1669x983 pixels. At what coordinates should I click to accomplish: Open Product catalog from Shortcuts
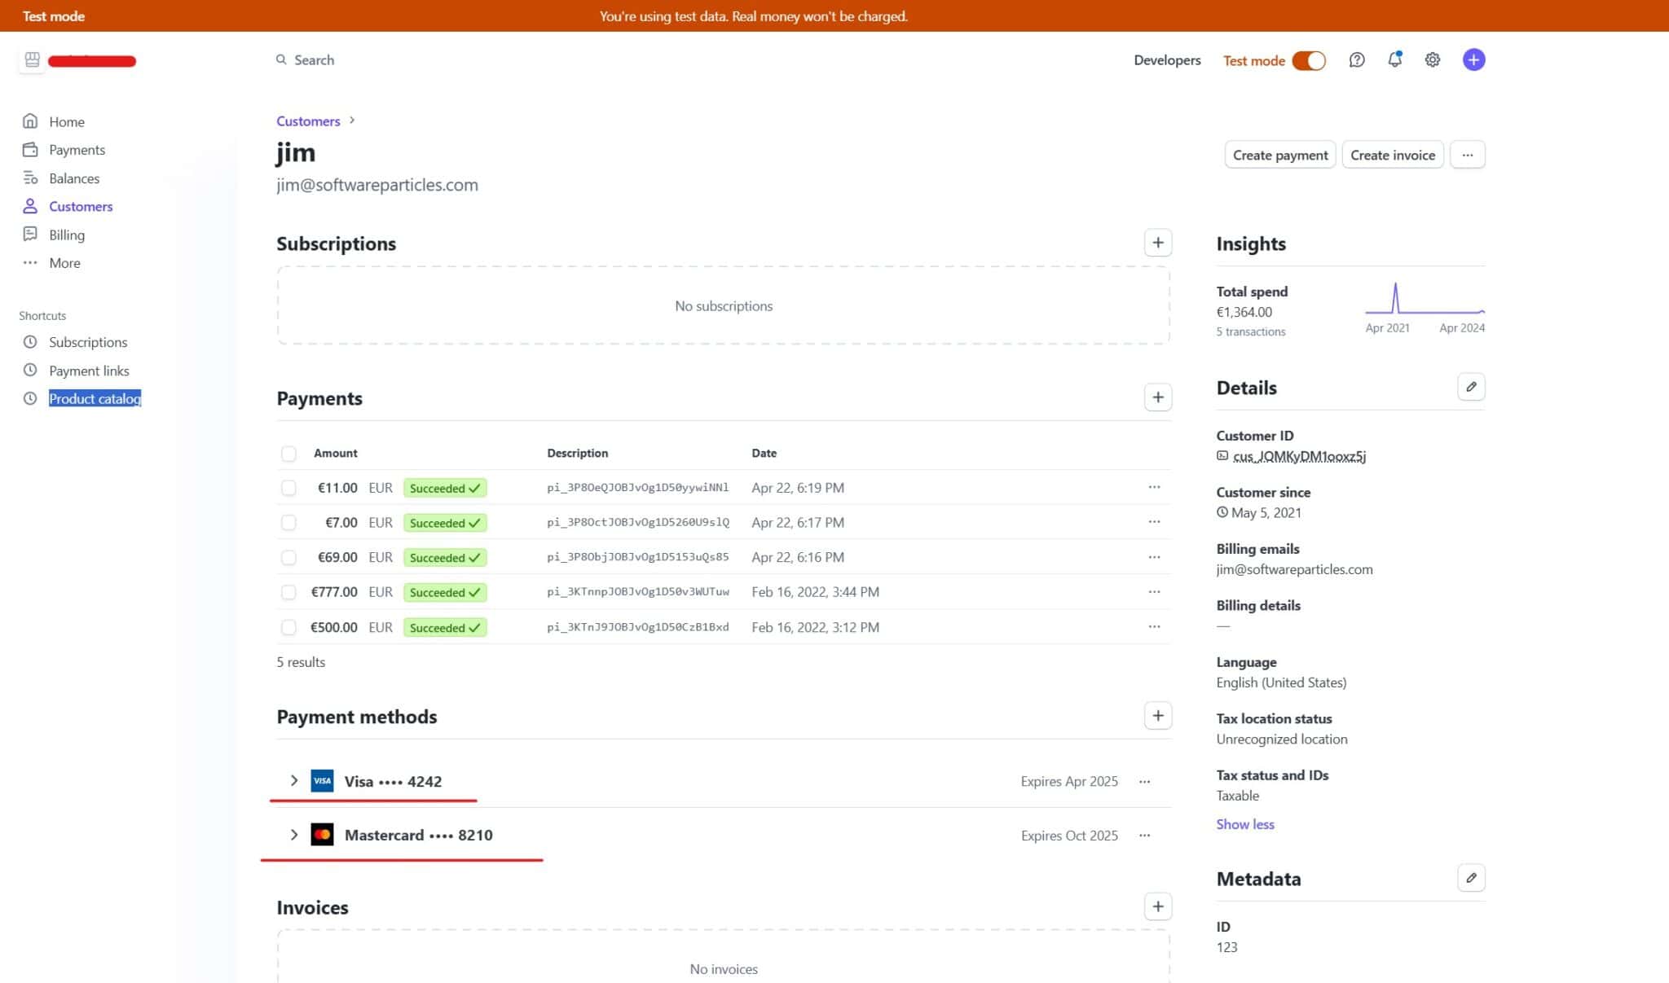(x=95, y=398)
